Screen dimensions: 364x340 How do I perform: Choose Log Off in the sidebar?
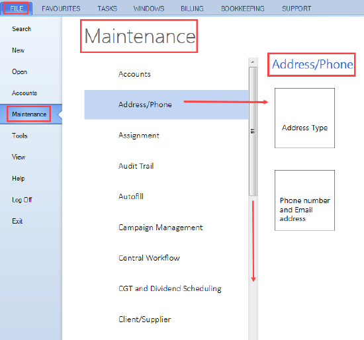click(x=22, y=200)
